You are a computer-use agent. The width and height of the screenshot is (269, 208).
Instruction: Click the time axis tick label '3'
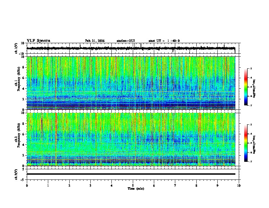(x=90, y=186)
